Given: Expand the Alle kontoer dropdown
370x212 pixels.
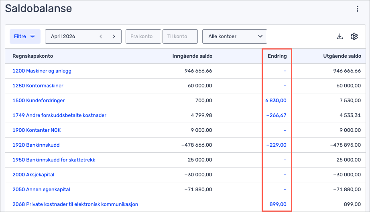Looking at the screenshot, I should pyautogui.click(x=234, y=36).
